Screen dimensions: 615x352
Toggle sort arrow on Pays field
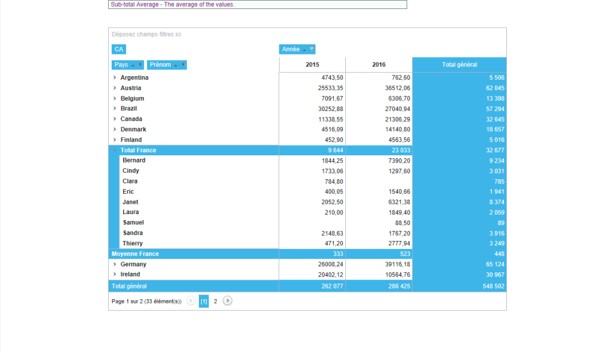pyautogui.click(x=133, y=65)
